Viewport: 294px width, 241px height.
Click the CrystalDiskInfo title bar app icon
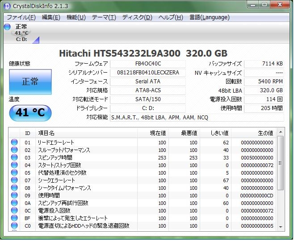(7, 6)
